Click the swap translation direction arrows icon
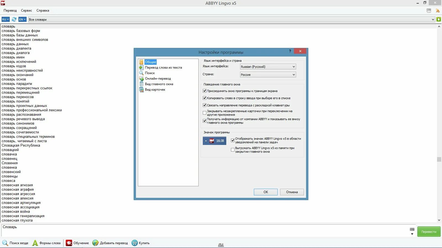This screenshot has height=248, width=442. click(14, 19)
